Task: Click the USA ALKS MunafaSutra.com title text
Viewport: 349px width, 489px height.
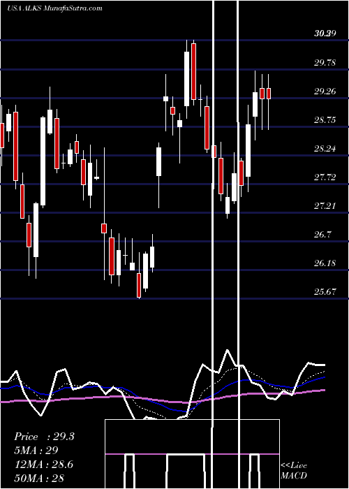Action: 54,8
